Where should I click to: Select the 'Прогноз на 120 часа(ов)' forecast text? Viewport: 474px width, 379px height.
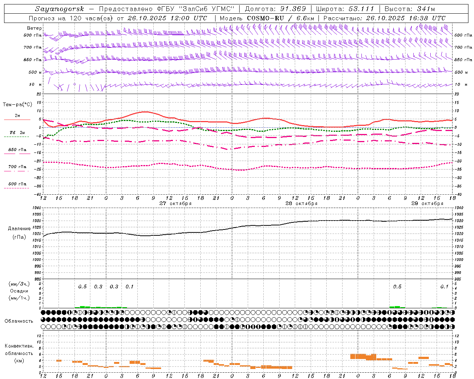[71, 18]
